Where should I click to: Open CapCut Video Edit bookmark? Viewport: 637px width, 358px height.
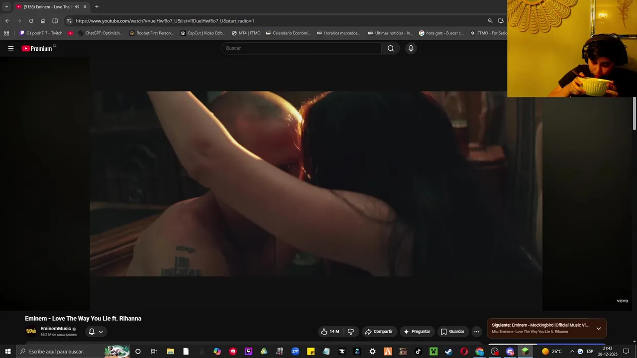point(203,33)
